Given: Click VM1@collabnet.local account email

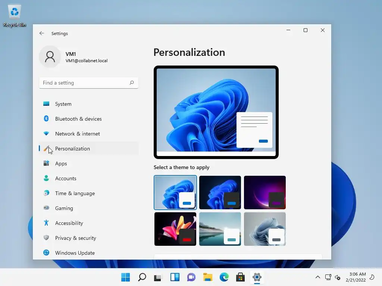Looking at the screenshot, I should pyautogui.click(x=87, y=61).
